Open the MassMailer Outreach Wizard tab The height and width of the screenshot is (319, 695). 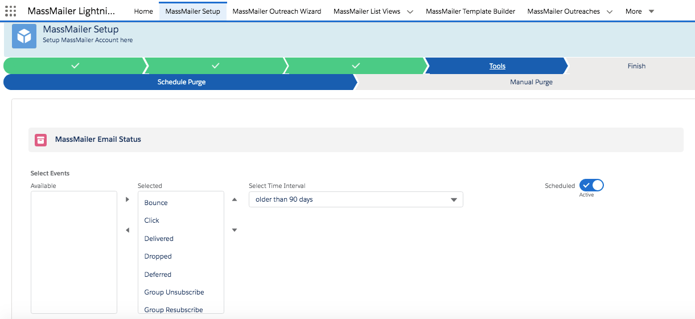click(x=277, y=11)
